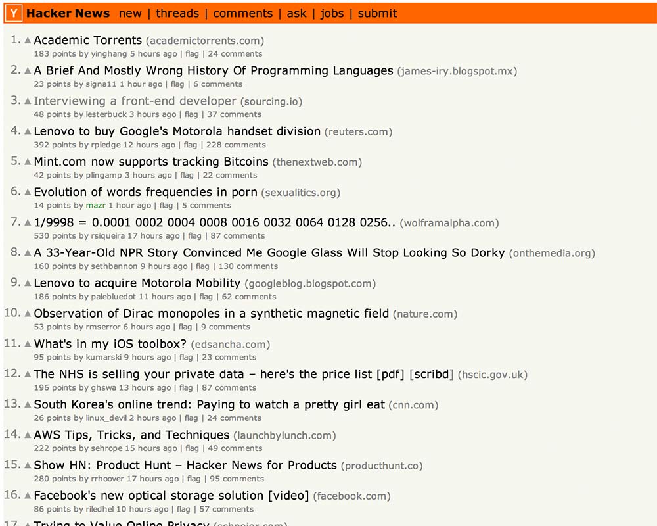The width and height of the screenshot is (657, 526).
Task: Upvote Show HN: Product Hunt story
Action: point(28,465)
